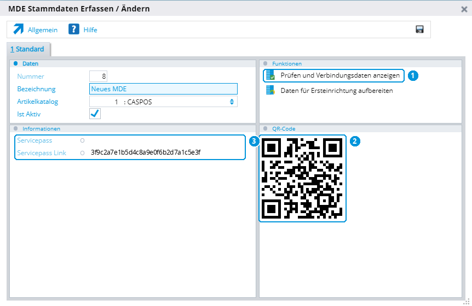Switch to the 1 Standard tab
The height and width of the screenshot is (306, 472).
(27, 49)
